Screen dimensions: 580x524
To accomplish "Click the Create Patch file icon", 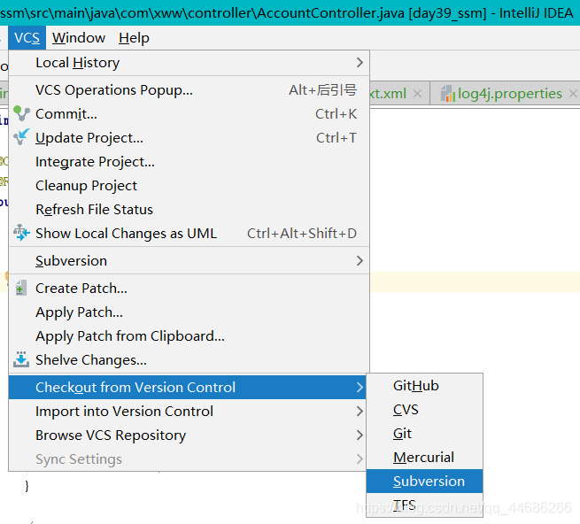I will pos(21,288).
